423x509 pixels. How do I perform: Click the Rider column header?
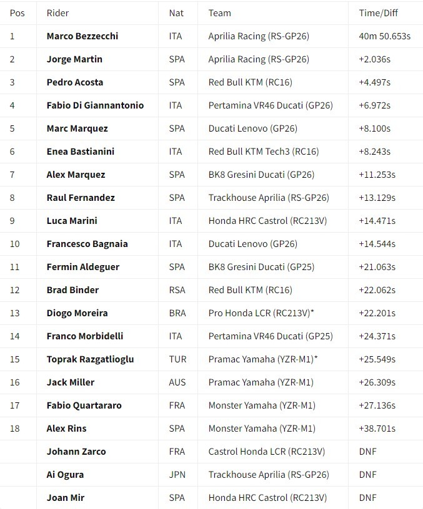click(x=57, y=12)
